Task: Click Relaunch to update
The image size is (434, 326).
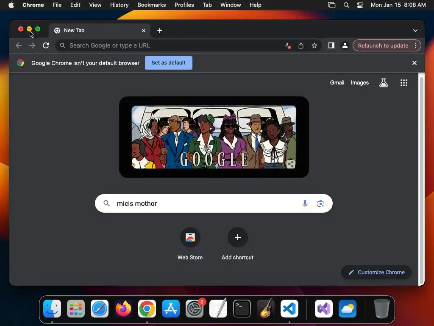Action: coord(383,45)
